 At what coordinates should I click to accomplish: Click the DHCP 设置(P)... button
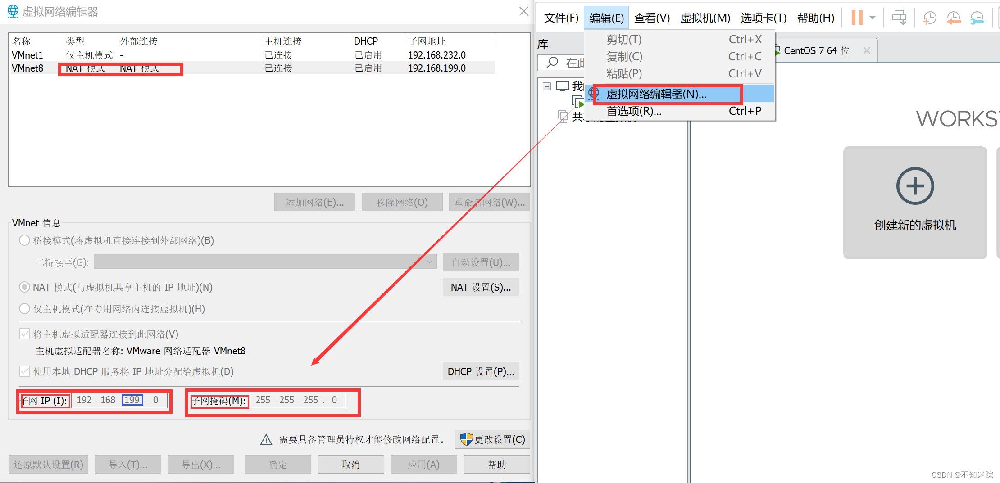point(481,371)
